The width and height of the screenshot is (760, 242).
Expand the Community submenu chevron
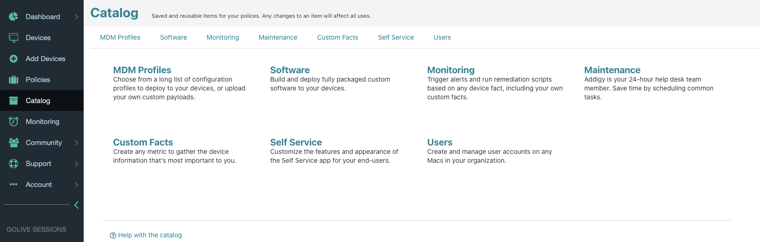(76, 143)
